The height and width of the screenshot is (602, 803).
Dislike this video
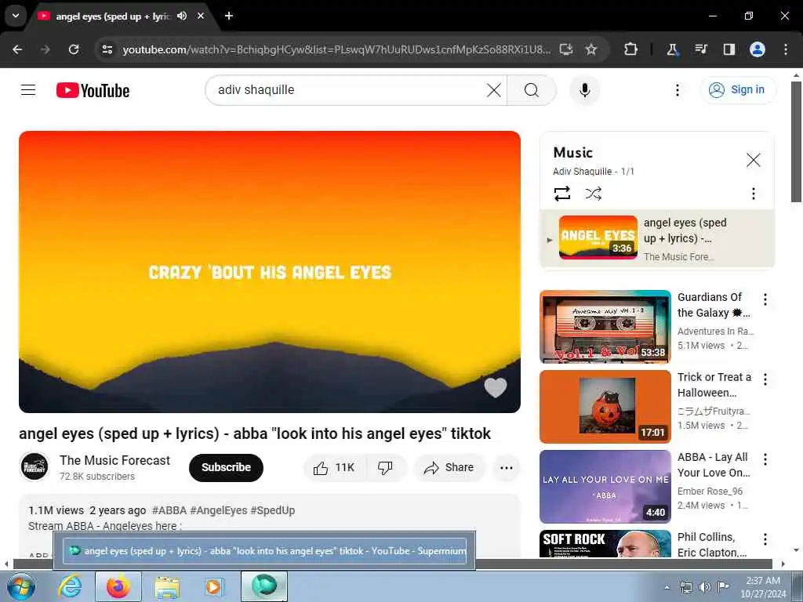click(385, 467)
